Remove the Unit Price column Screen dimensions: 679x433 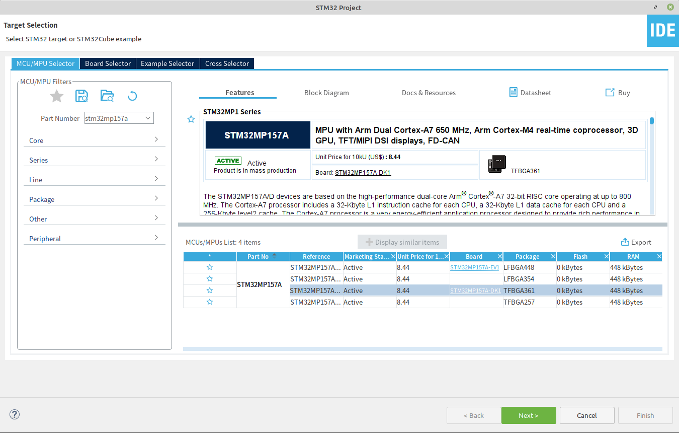(x=447, y=257)
